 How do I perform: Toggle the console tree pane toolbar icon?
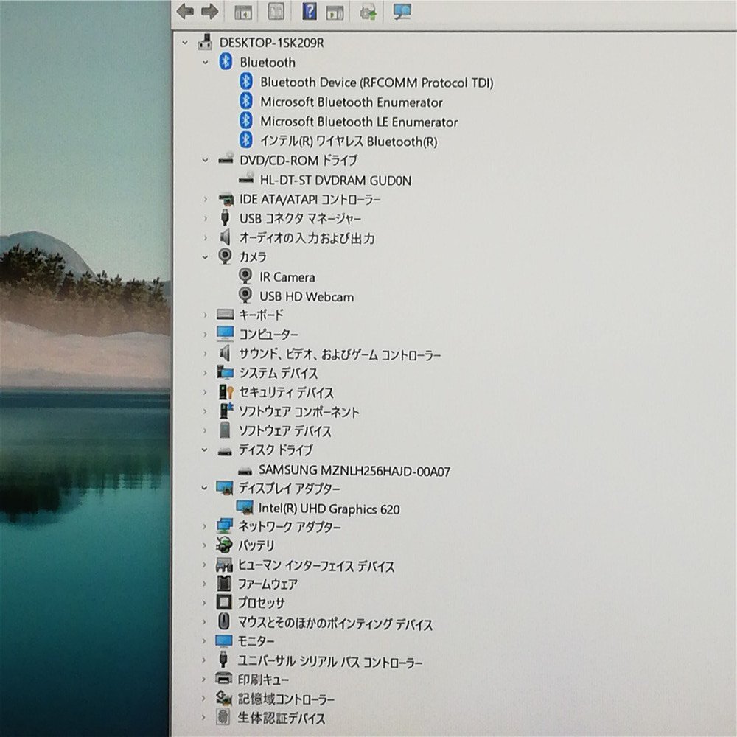click(243, 13)
